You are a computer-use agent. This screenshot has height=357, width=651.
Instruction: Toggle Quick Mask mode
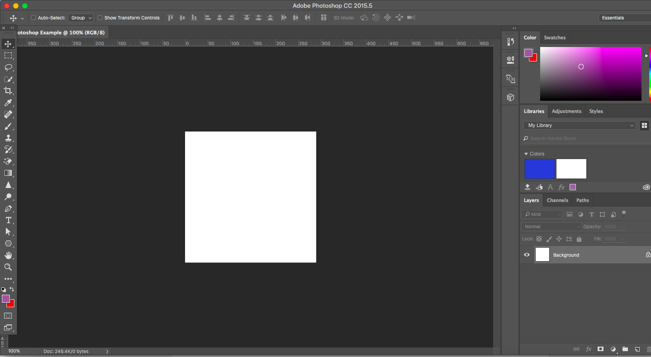click(x=8, y=315)
